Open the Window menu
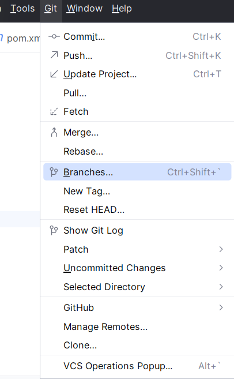Image resolution: width=234 pixels, height=379 pixels. coord(85,9)
